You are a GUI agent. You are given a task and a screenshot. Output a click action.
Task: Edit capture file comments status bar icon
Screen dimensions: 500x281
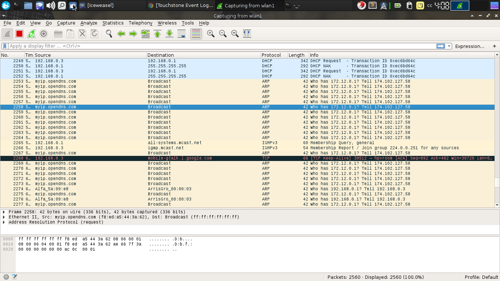point(15,277)
